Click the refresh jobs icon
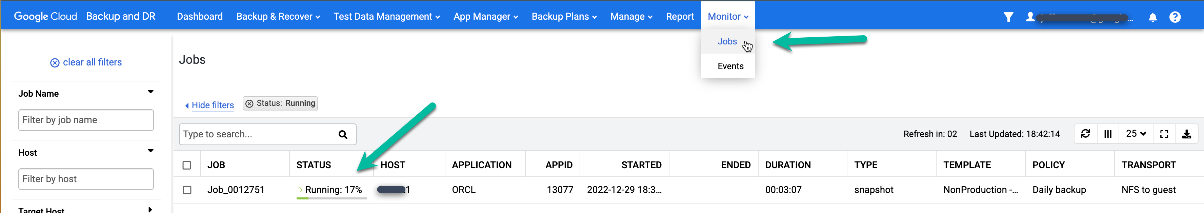This screenshot has height=213, width=1204. pos(1085,133)
